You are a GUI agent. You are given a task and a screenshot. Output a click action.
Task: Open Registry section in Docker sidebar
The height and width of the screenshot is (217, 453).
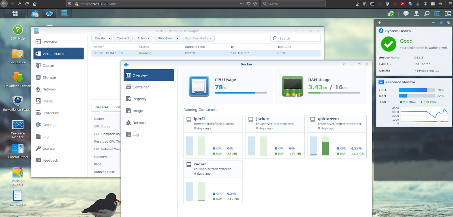tap(149, 99)
